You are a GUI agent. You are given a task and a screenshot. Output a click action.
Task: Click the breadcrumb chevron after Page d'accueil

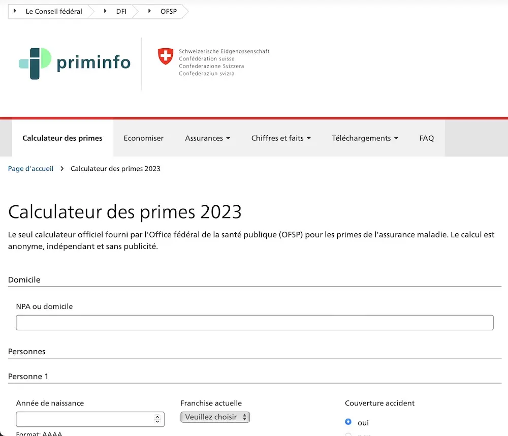(x=62, y=169)
